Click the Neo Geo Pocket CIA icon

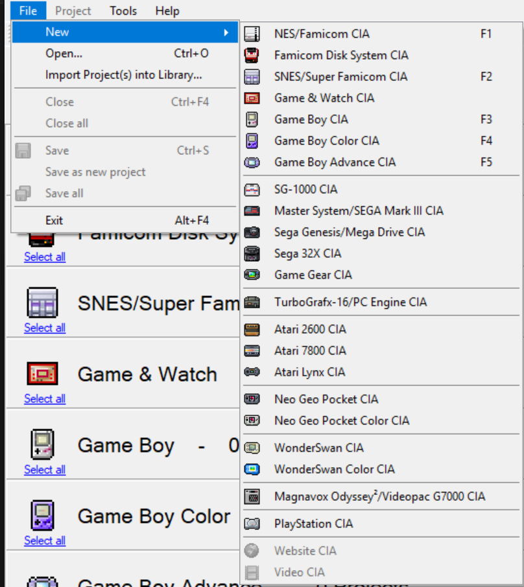tap(252, 399)
